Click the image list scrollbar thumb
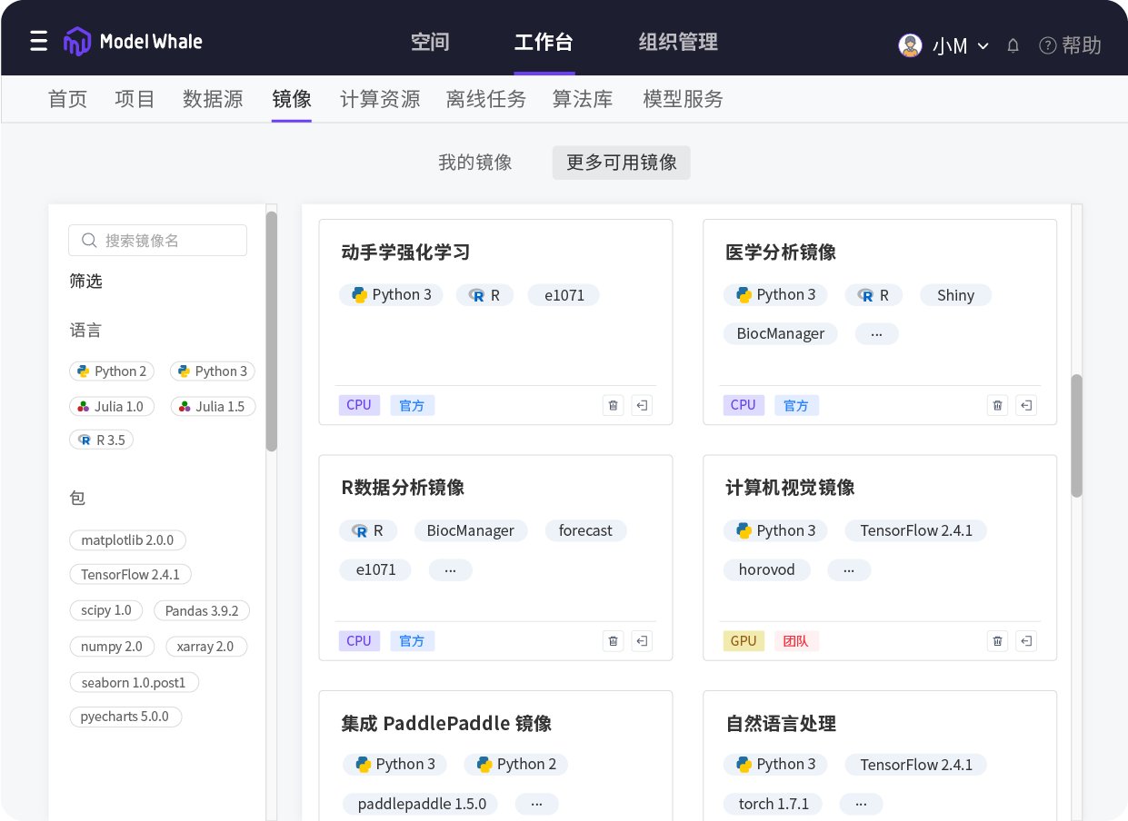The width and height of the screenshot is (1128, 821). click(x=1077, y=436)
